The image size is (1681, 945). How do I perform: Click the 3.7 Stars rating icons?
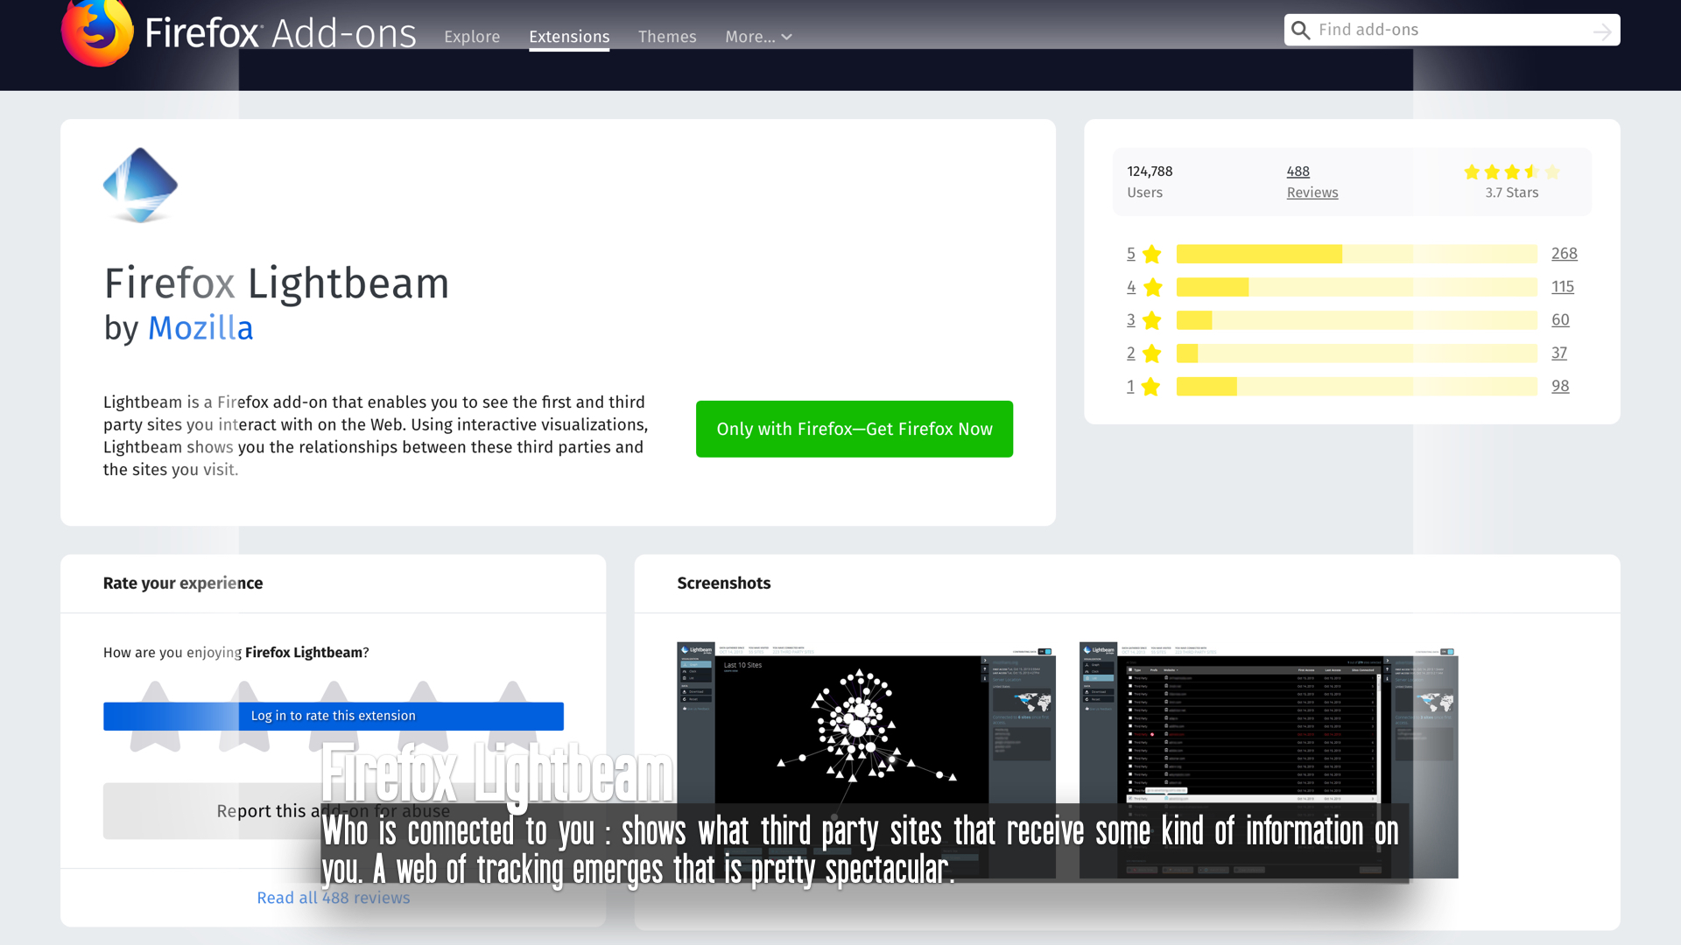click(x=1512, y=171)
